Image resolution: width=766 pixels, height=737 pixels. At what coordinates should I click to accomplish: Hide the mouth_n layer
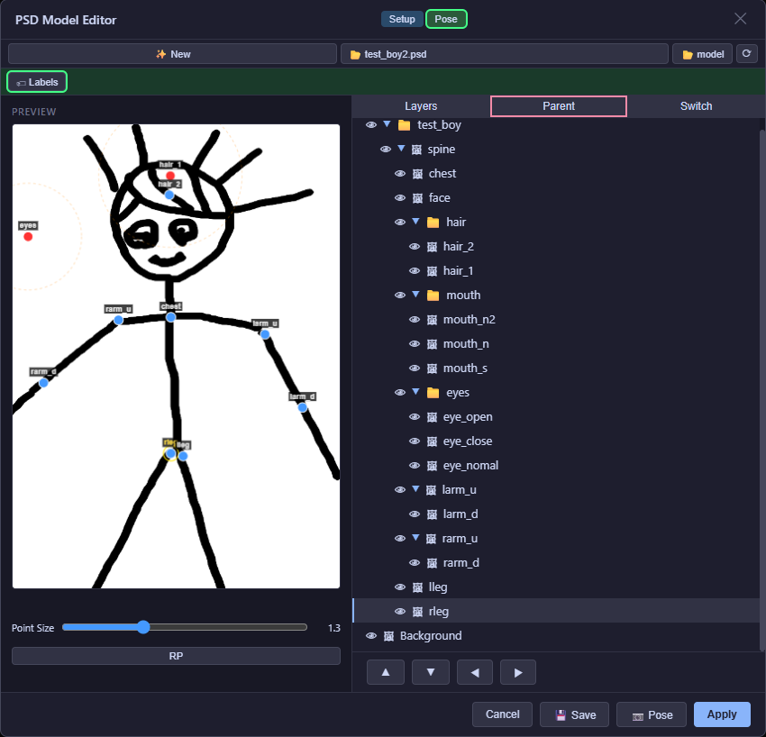[415, 344]
